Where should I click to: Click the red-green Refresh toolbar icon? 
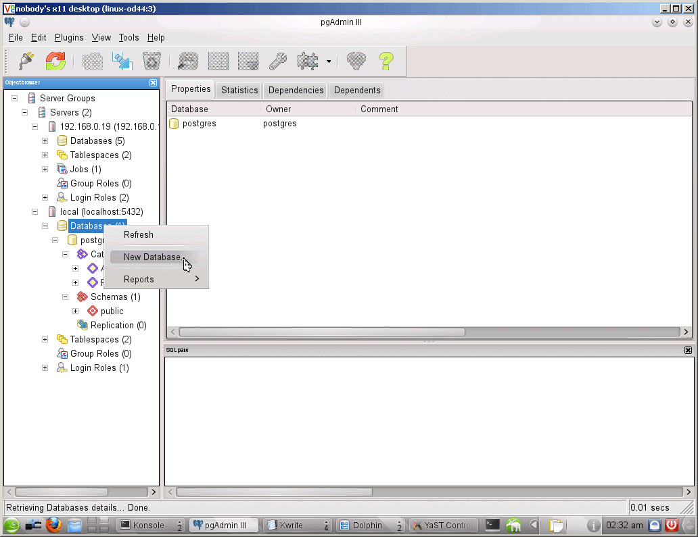tap(55, 61)
